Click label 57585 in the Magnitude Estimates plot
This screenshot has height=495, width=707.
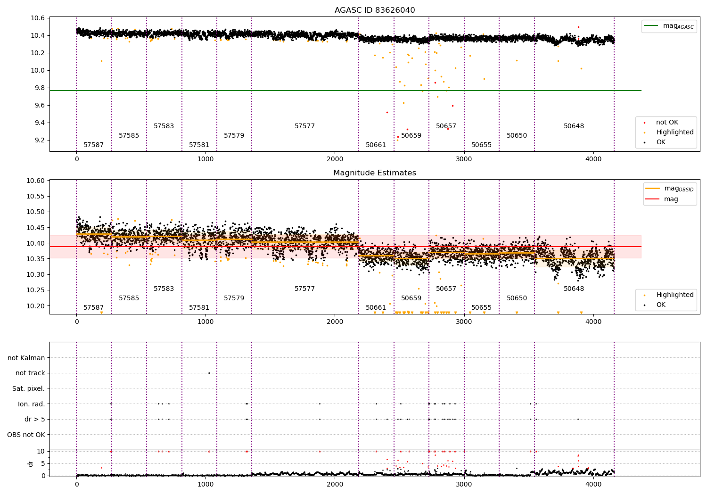[129, 298]
